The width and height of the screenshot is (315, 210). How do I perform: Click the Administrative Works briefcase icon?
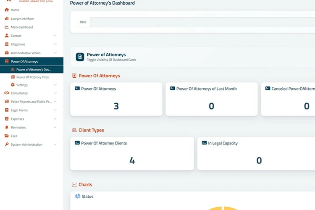(7, 52)
